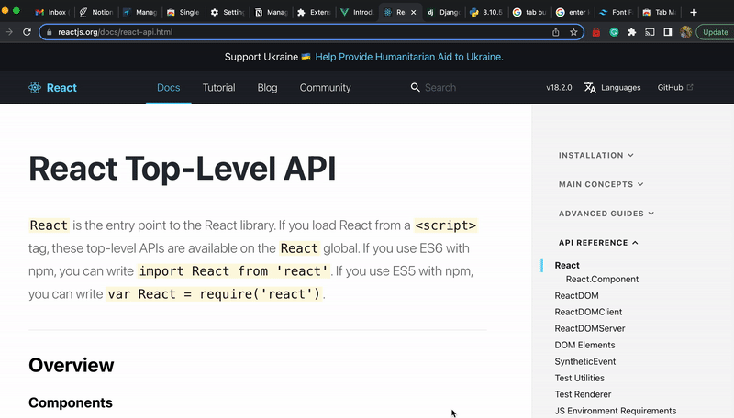734x418 pixels.
Task: Open React.Component in the sidebar
Action: pos(602,280)
